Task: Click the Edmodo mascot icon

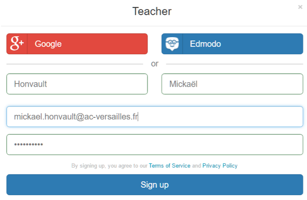Action: 172,44
